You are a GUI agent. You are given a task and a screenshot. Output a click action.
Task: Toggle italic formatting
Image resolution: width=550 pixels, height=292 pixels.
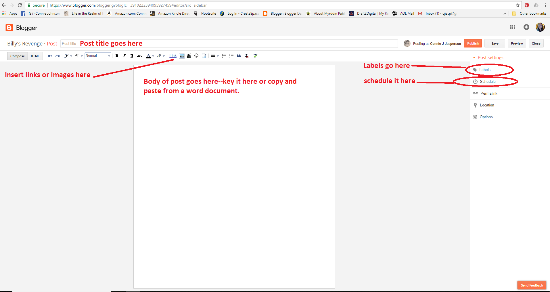(124, 56)
